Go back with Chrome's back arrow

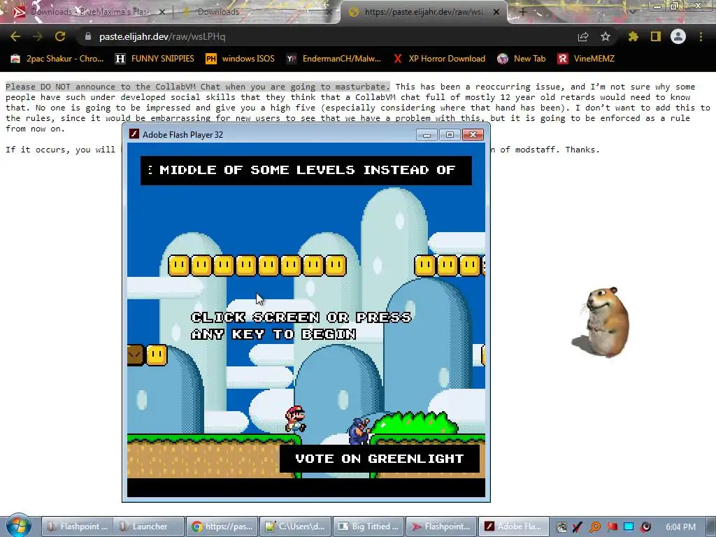pyautogui.click(x=15, y=36)
